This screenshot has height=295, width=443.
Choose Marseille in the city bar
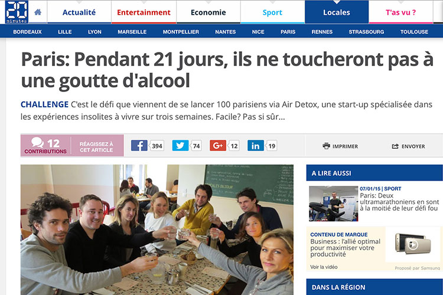pos(132,32)
